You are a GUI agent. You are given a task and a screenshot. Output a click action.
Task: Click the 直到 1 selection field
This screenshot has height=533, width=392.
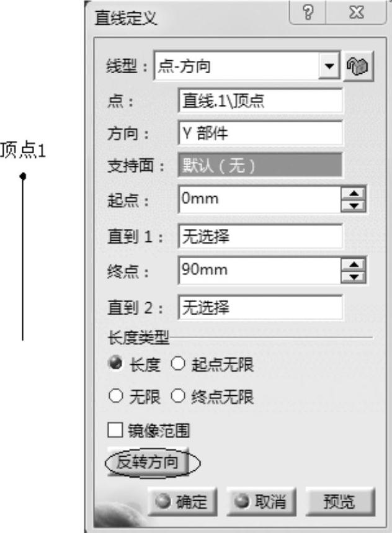point(260,235)
